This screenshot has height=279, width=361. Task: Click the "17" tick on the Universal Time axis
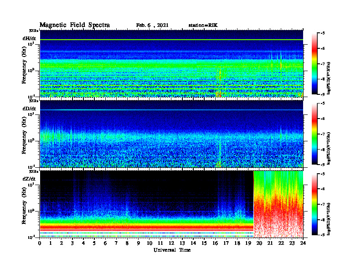coord(226,243)
